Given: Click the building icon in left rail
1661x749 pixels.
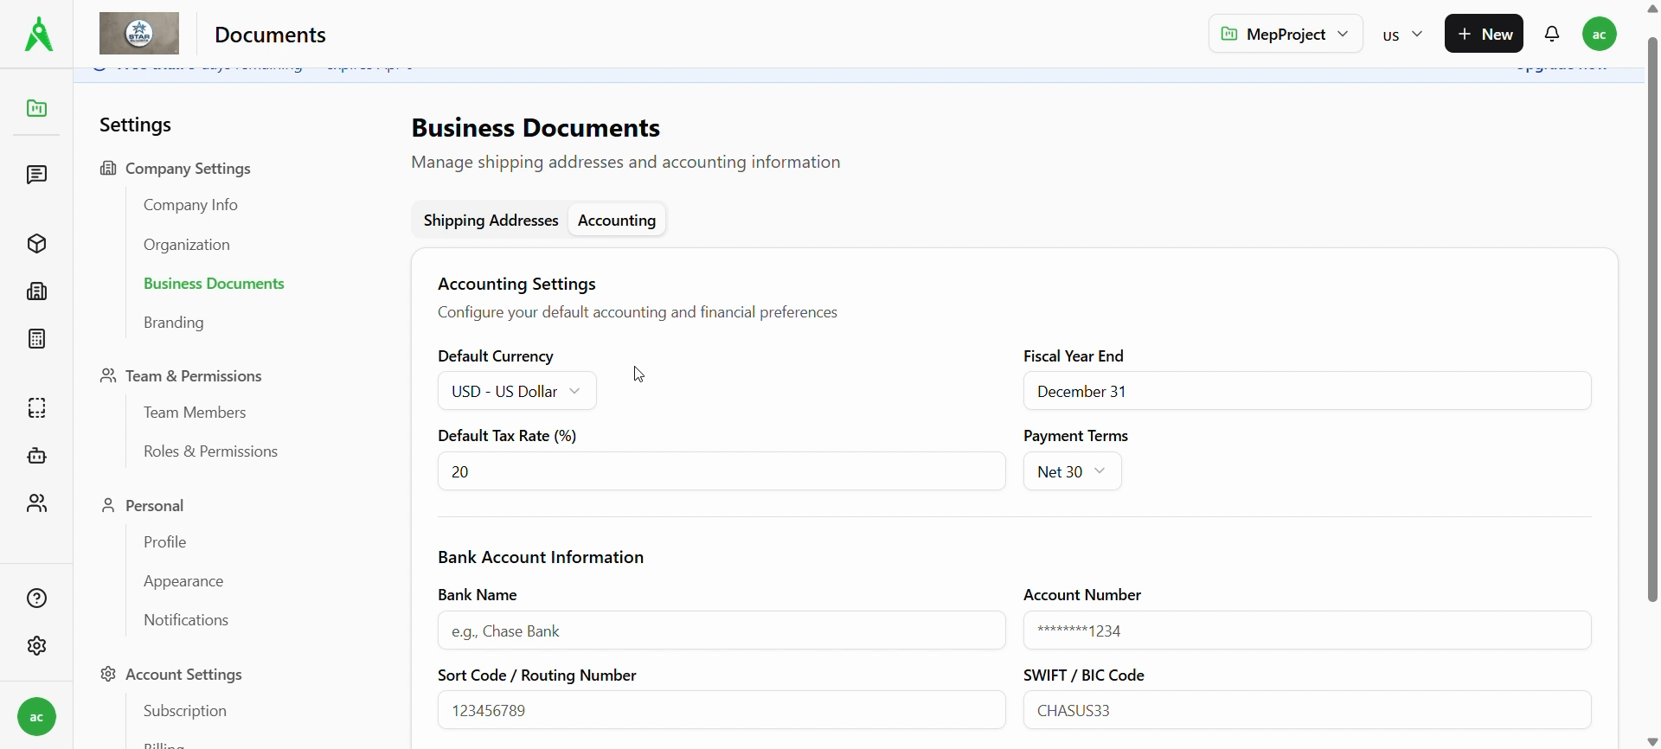Looking at the screenshot, I should tap(36, 291).
